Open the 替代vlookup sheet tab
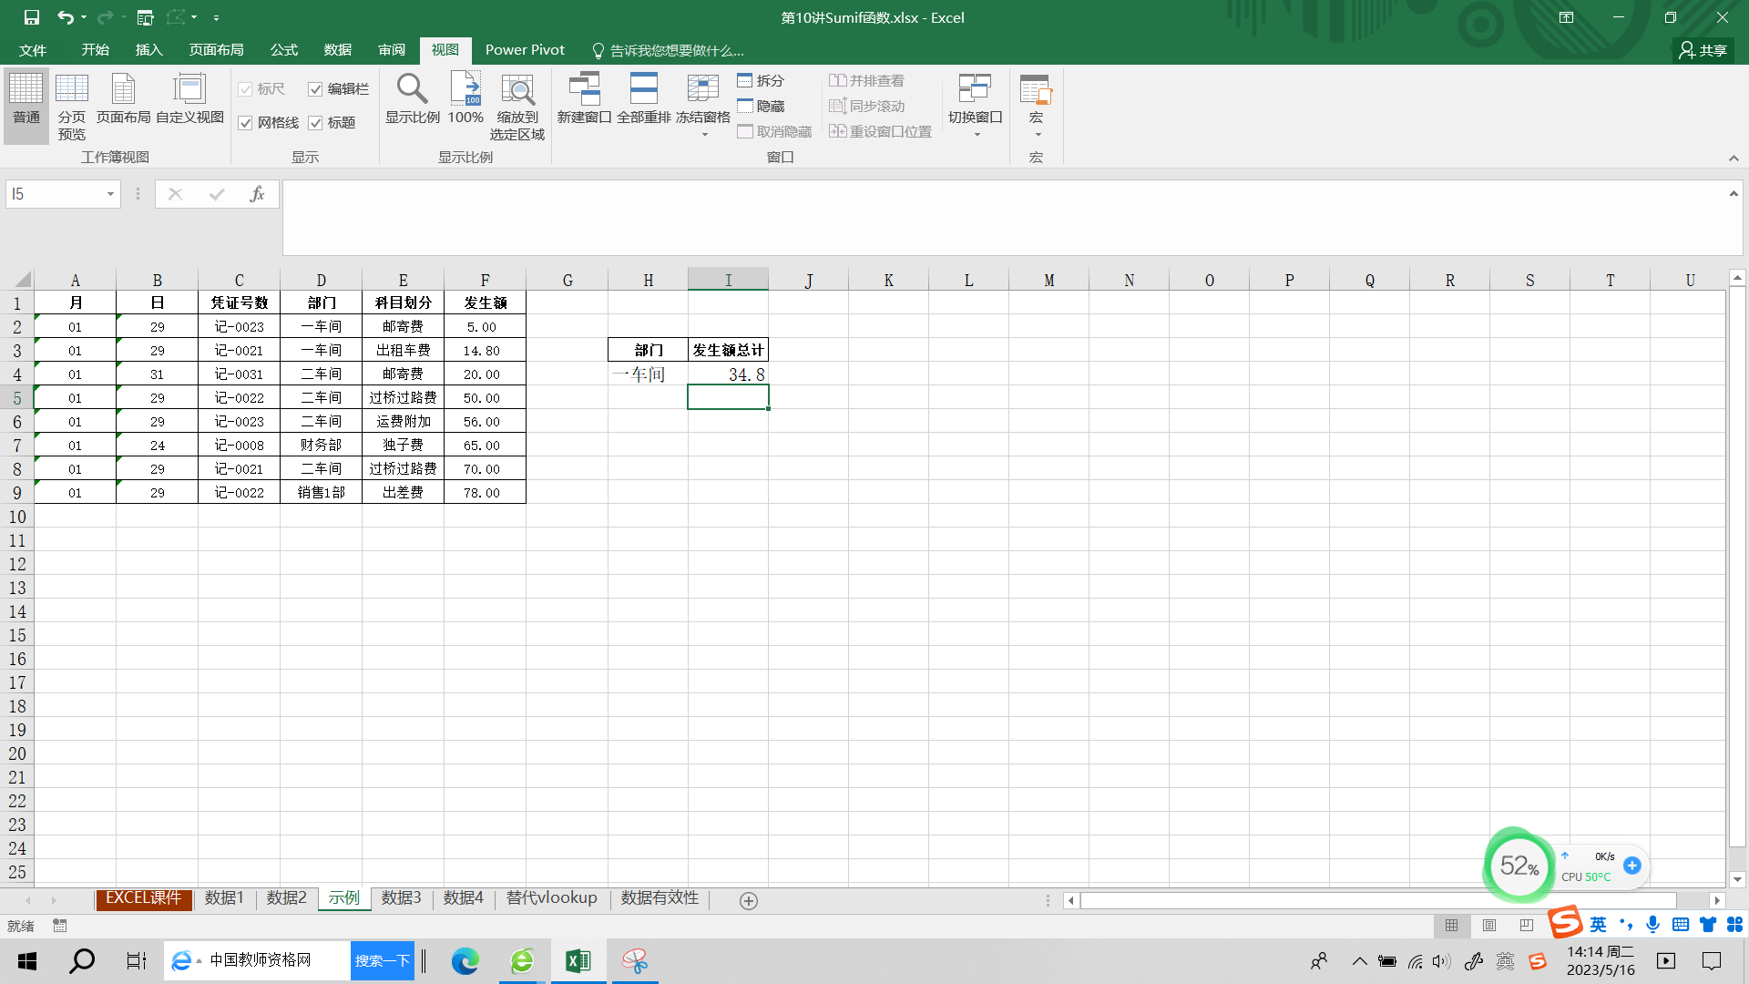The height and width of the screenshot is (984, 1749). point(552,898)
